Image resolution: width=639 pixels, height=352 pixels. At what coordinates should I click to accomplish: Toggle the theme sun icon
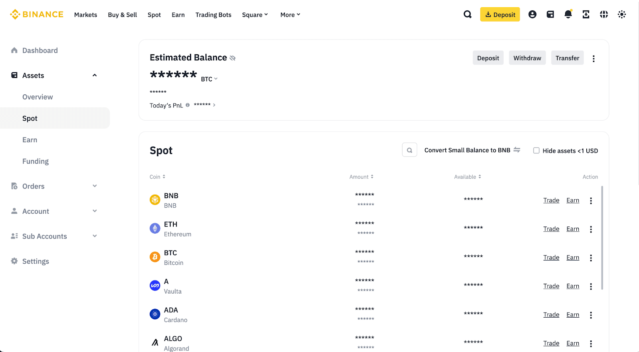(622, 14)
